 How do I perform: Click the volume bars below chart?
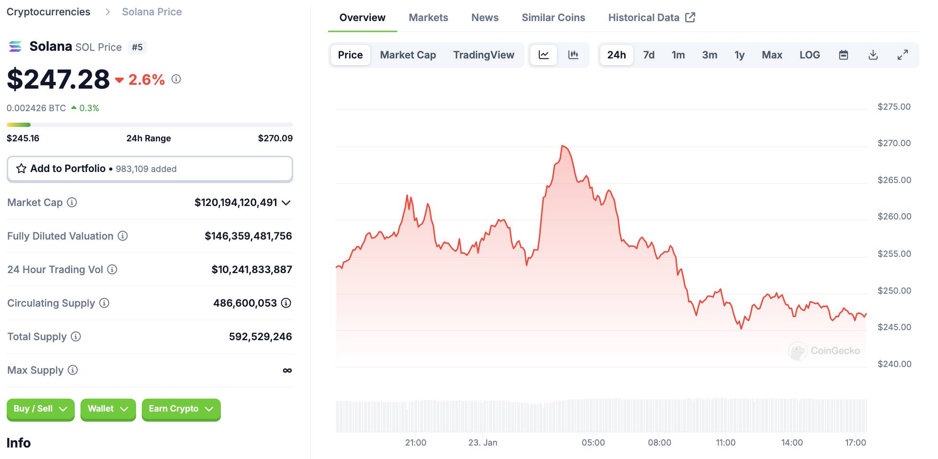[601, 415]
